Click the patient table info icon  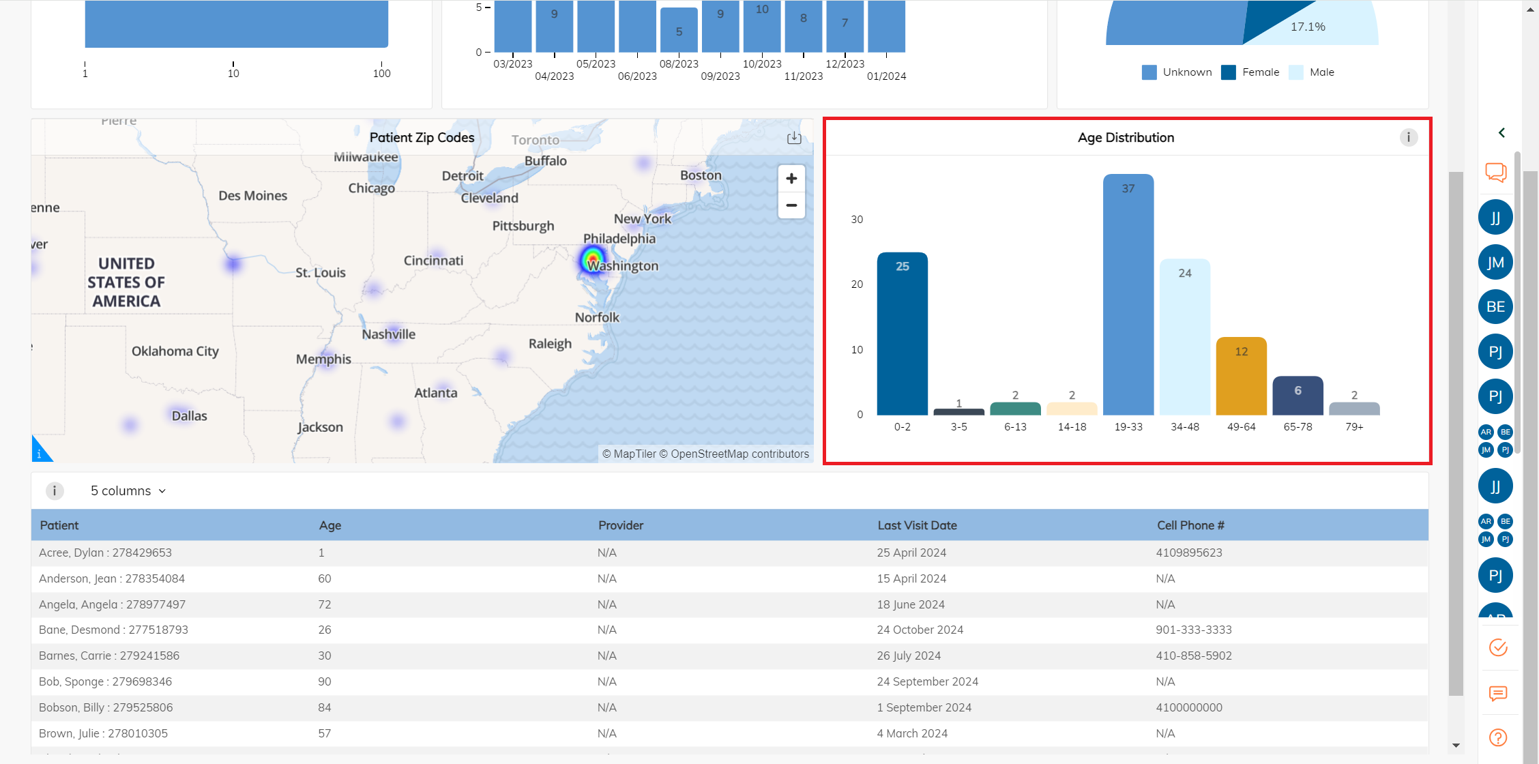pyautogui.click(x=55, y=490)
